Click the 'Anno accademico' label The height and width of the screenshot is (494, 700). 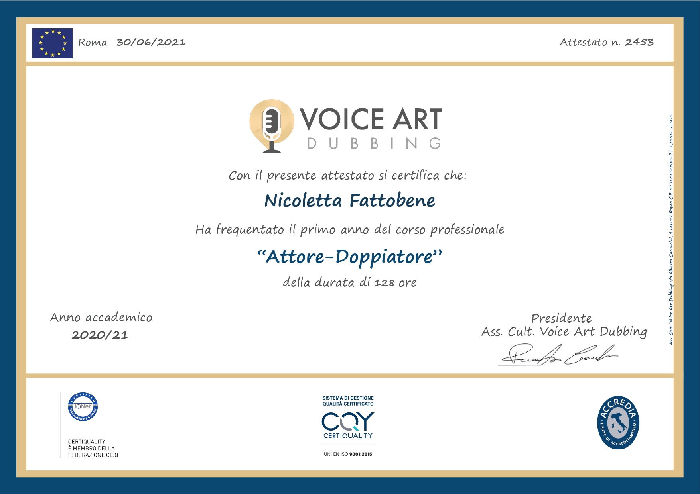101,318
